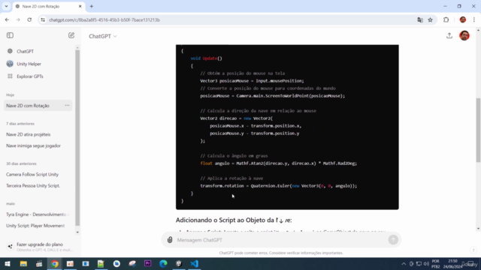View site information icon in address bar
481x270 pixels.
pos(43,20)
